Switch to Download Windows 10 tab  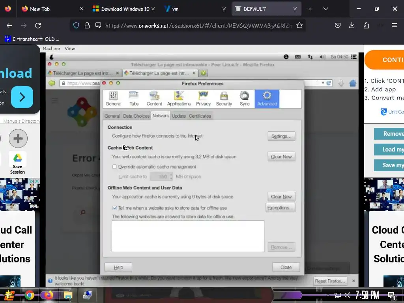123,9
